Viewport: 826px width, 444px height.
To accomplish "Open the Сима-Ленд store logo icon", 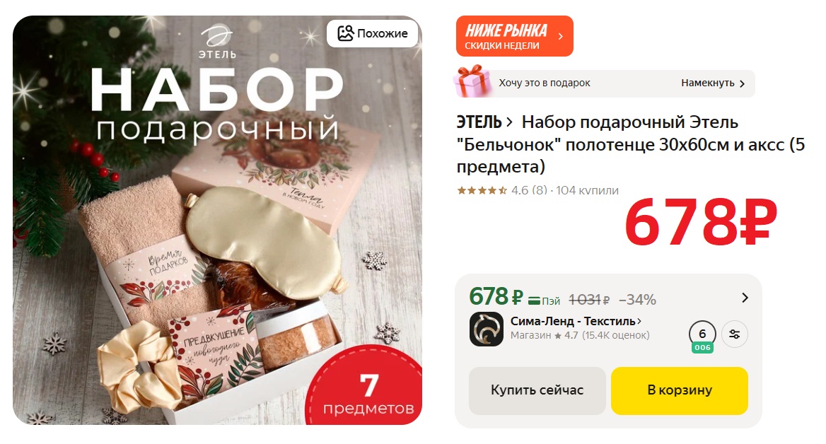I will click(x=487, y=329).
